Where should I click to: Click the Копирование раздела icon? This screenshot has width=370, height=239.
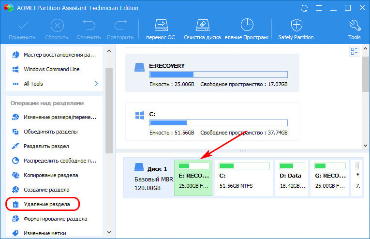click(15, 175)
